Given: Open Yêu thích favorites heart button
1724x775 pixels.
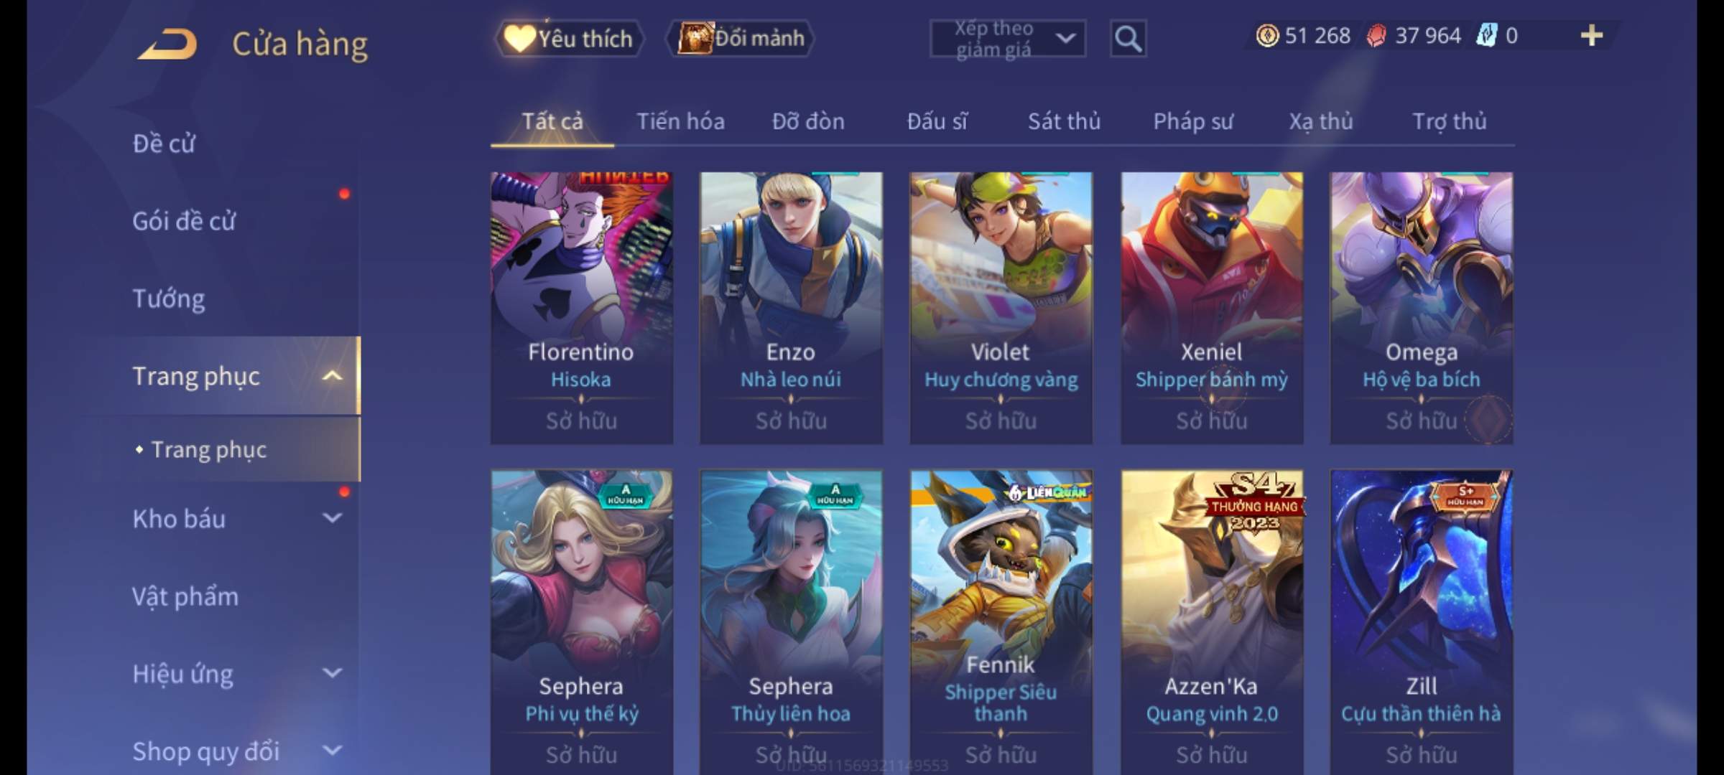Looking at the screenshot, I should (x=569, y=39).
